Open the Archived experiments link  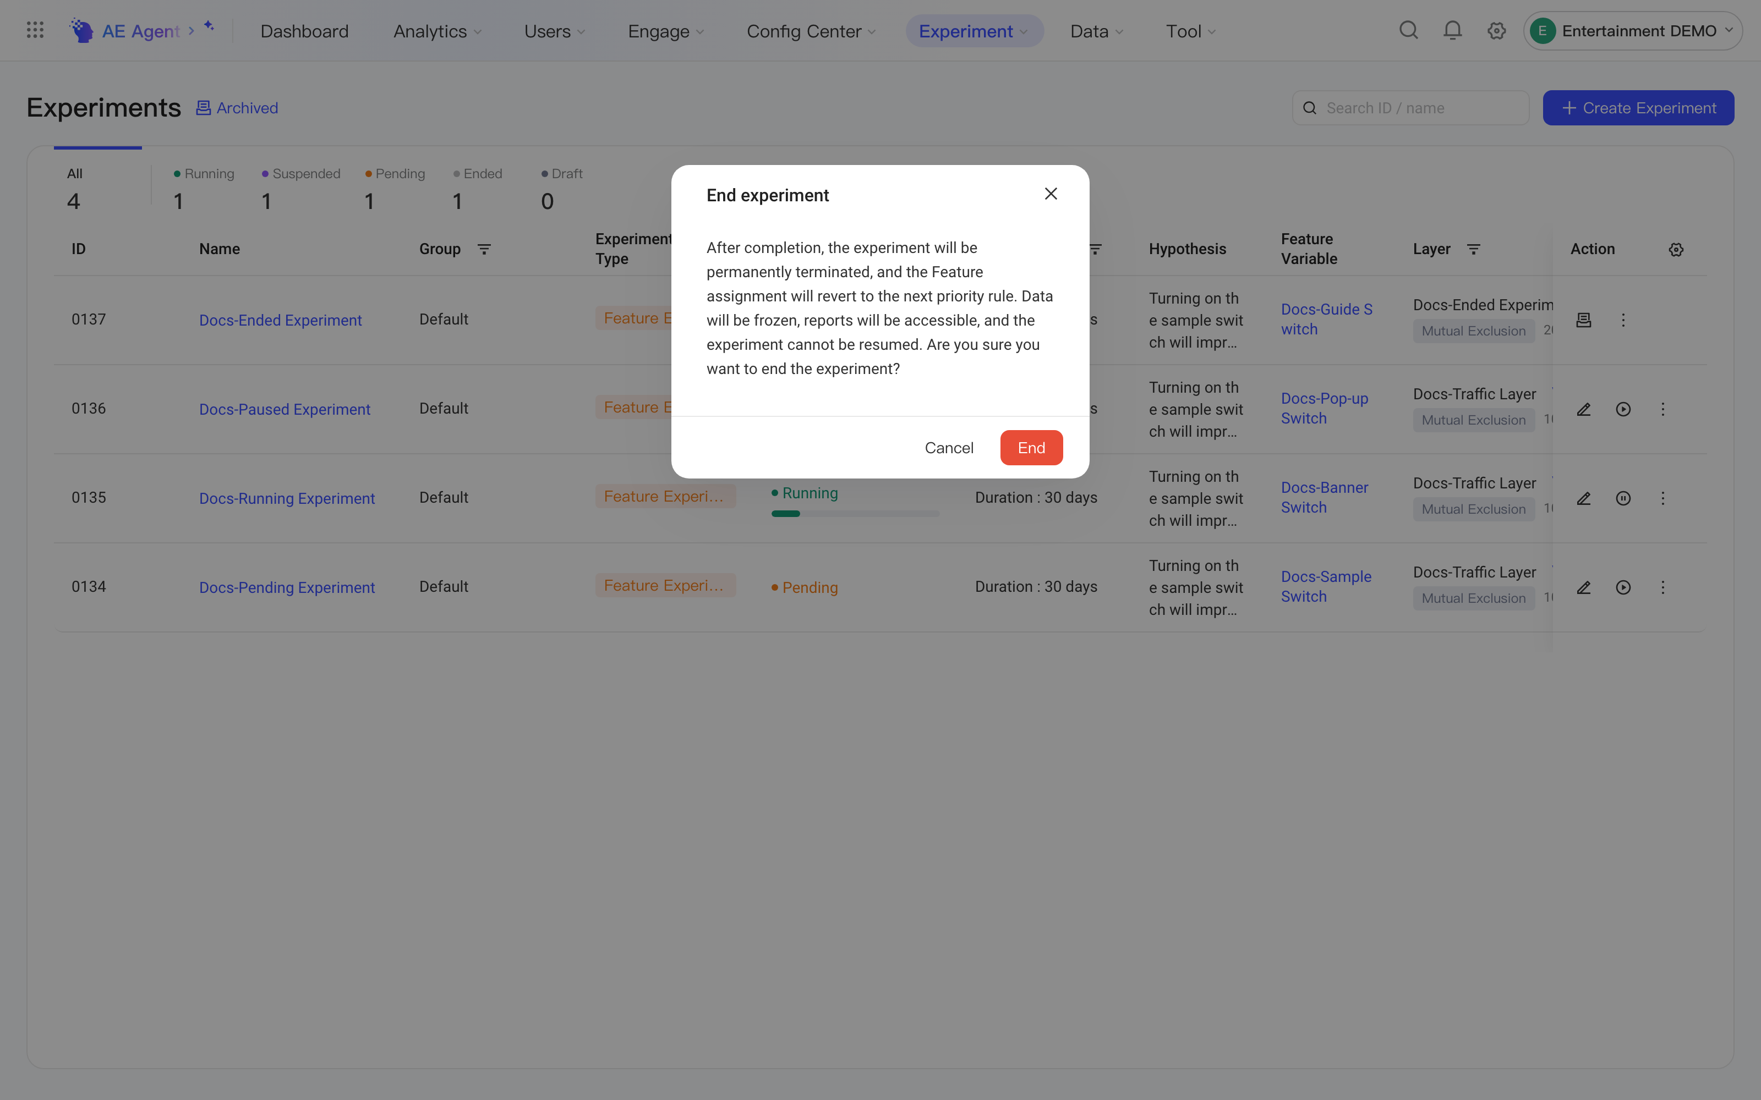[x=237, y=108]
